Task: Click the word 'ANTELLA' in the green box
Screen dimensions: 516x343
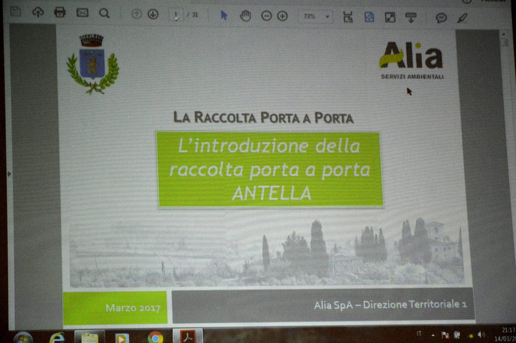Action: coord(272,193)
